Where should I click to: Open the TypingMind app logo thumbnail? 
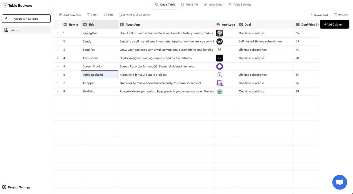point(219,33)
